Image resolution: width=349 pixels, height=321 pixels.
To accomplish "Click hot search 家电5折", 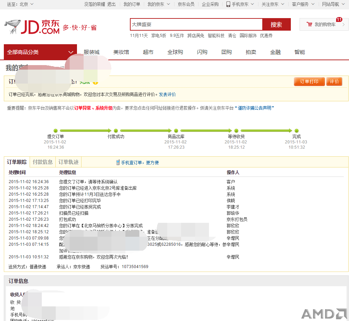I will pos(159,36).
